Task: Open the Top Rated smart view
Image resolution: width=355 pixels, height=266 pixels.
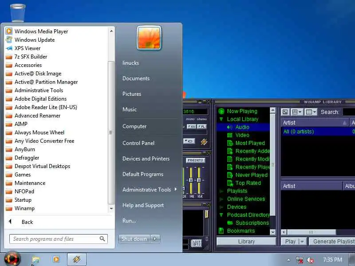Action: (x=248, y=183)
